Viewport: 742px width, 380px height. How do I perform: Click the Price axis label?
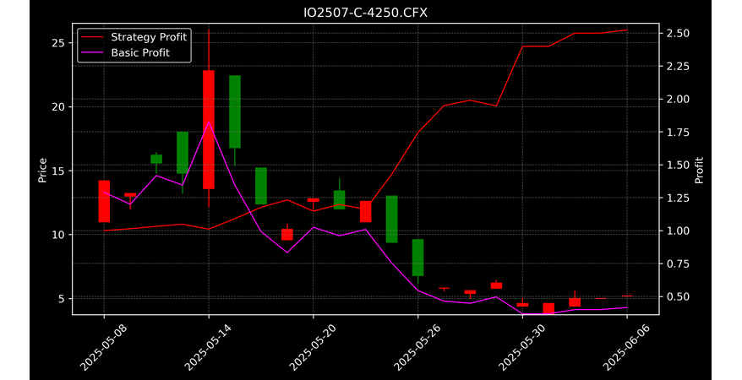tap(42, 170)
